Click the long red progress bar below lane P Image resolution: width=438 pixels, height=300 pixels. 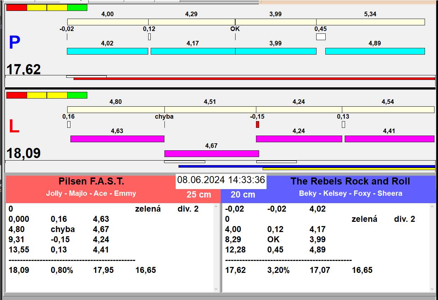click(x=254, y=79)
